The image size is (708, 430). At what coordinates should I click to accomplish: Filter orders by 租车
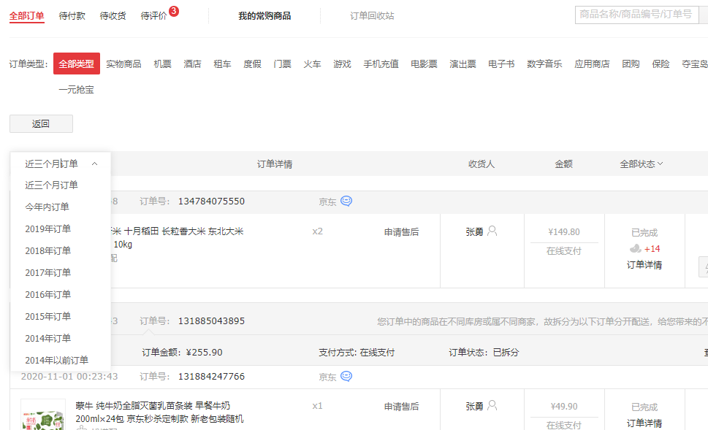222,64
